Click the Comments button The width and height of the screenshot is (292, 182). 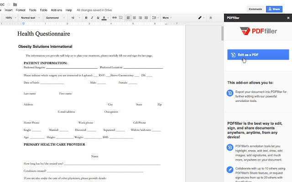[x=255, y=9]
